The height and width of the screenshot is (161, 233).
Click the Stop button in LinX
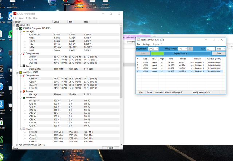tap(218, 54)
